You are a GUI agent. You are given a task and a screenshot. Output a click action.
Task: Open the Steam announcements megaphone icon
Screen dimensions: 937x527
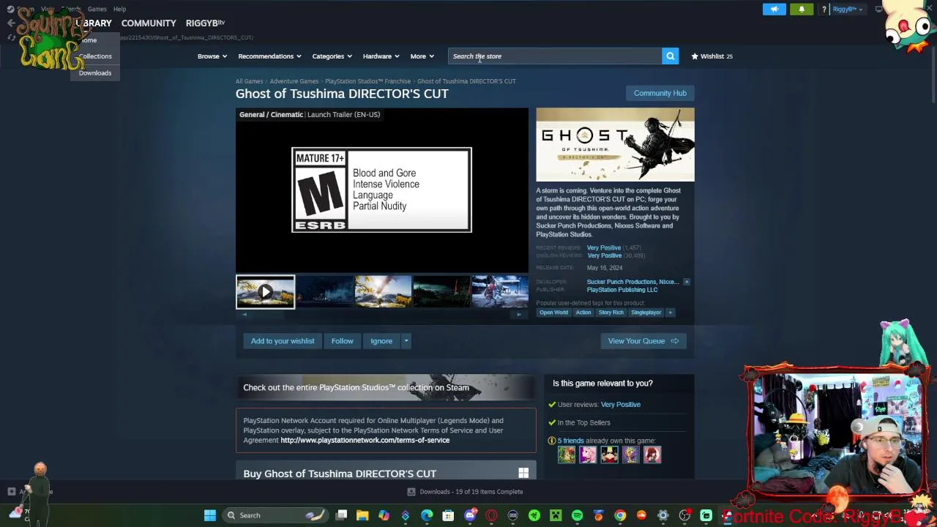coord(774,10)
